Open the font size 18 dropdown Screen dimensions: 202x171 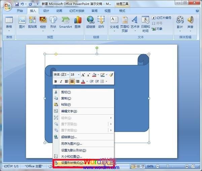point(78,75)
